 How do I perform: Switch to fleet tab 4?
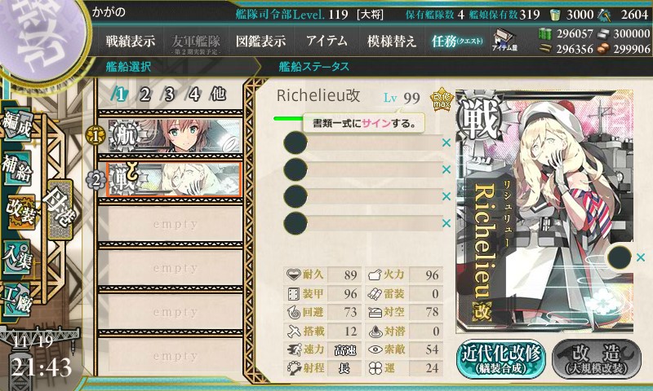(193, 94)
